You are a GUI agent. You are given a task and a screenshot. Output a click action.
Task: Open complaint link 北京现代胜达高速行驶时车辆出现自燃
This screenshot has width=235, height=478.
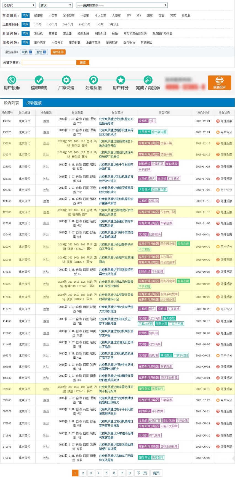coord(116,223)
